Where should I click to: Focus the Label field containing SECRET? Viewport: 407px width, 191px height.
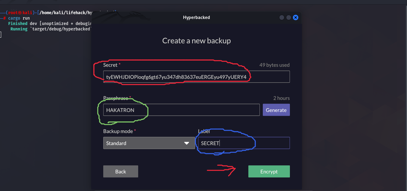(243, 143)
